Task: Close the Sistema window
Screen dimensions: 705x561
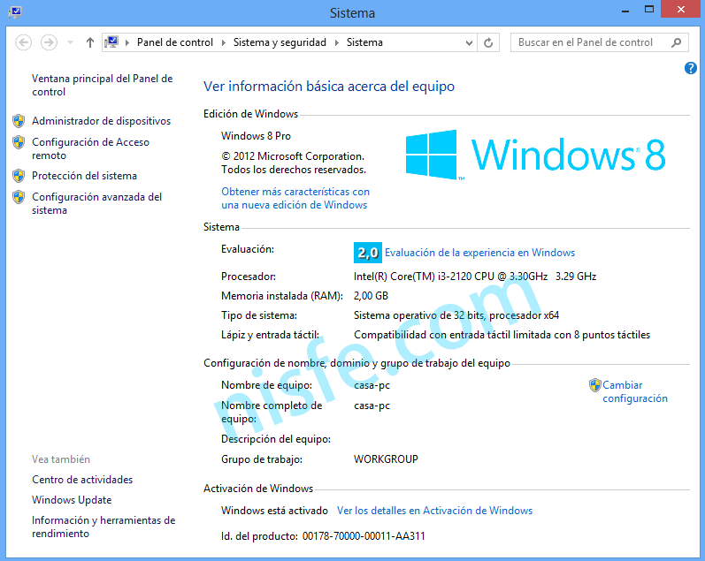Action: [681, 10]
